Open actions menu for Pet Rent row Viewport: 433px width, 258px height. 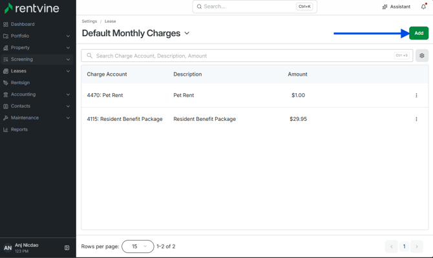[416, 95]
